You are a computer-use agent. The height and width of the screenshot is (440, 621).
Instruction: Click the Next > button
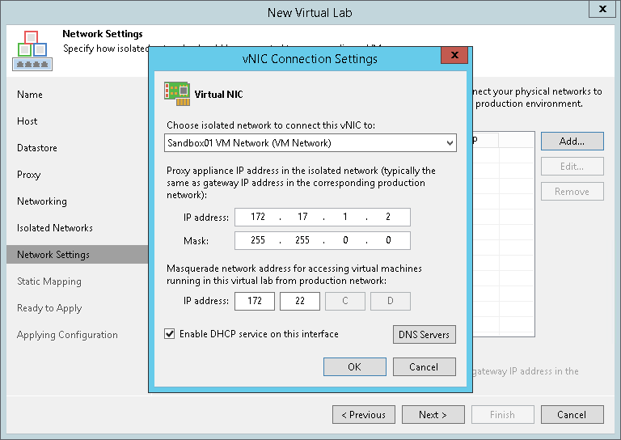[433, 415]
